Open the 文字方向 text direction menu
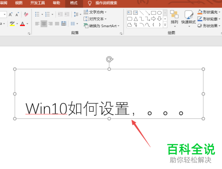Image resolution: width=222 pixels, height=169 pixels. (95, 12)
